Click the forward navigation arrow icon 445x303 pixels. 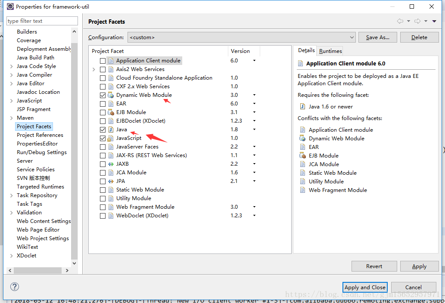417,21
